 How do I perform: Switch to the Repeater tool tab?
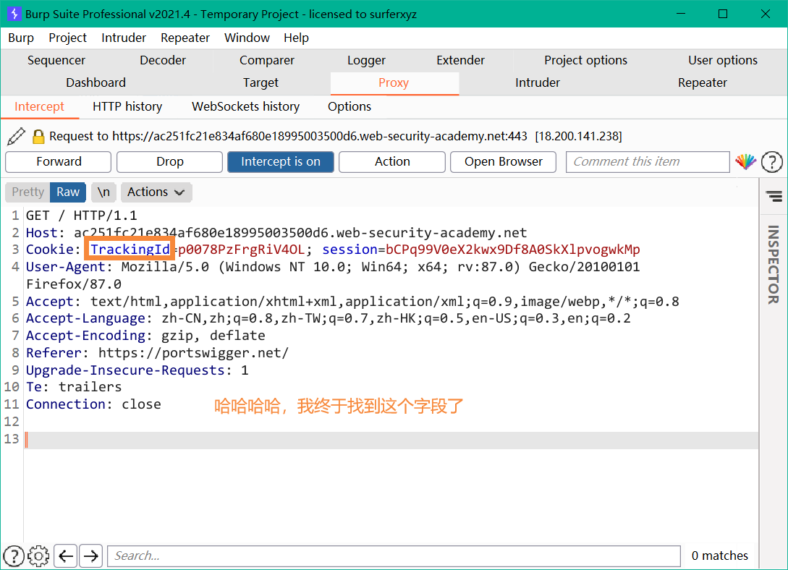[702, 83]
